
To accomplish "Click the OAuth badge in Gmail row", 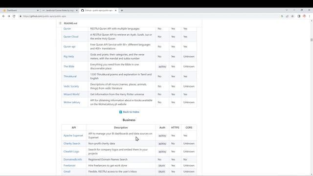I will (x=162, y=172).
